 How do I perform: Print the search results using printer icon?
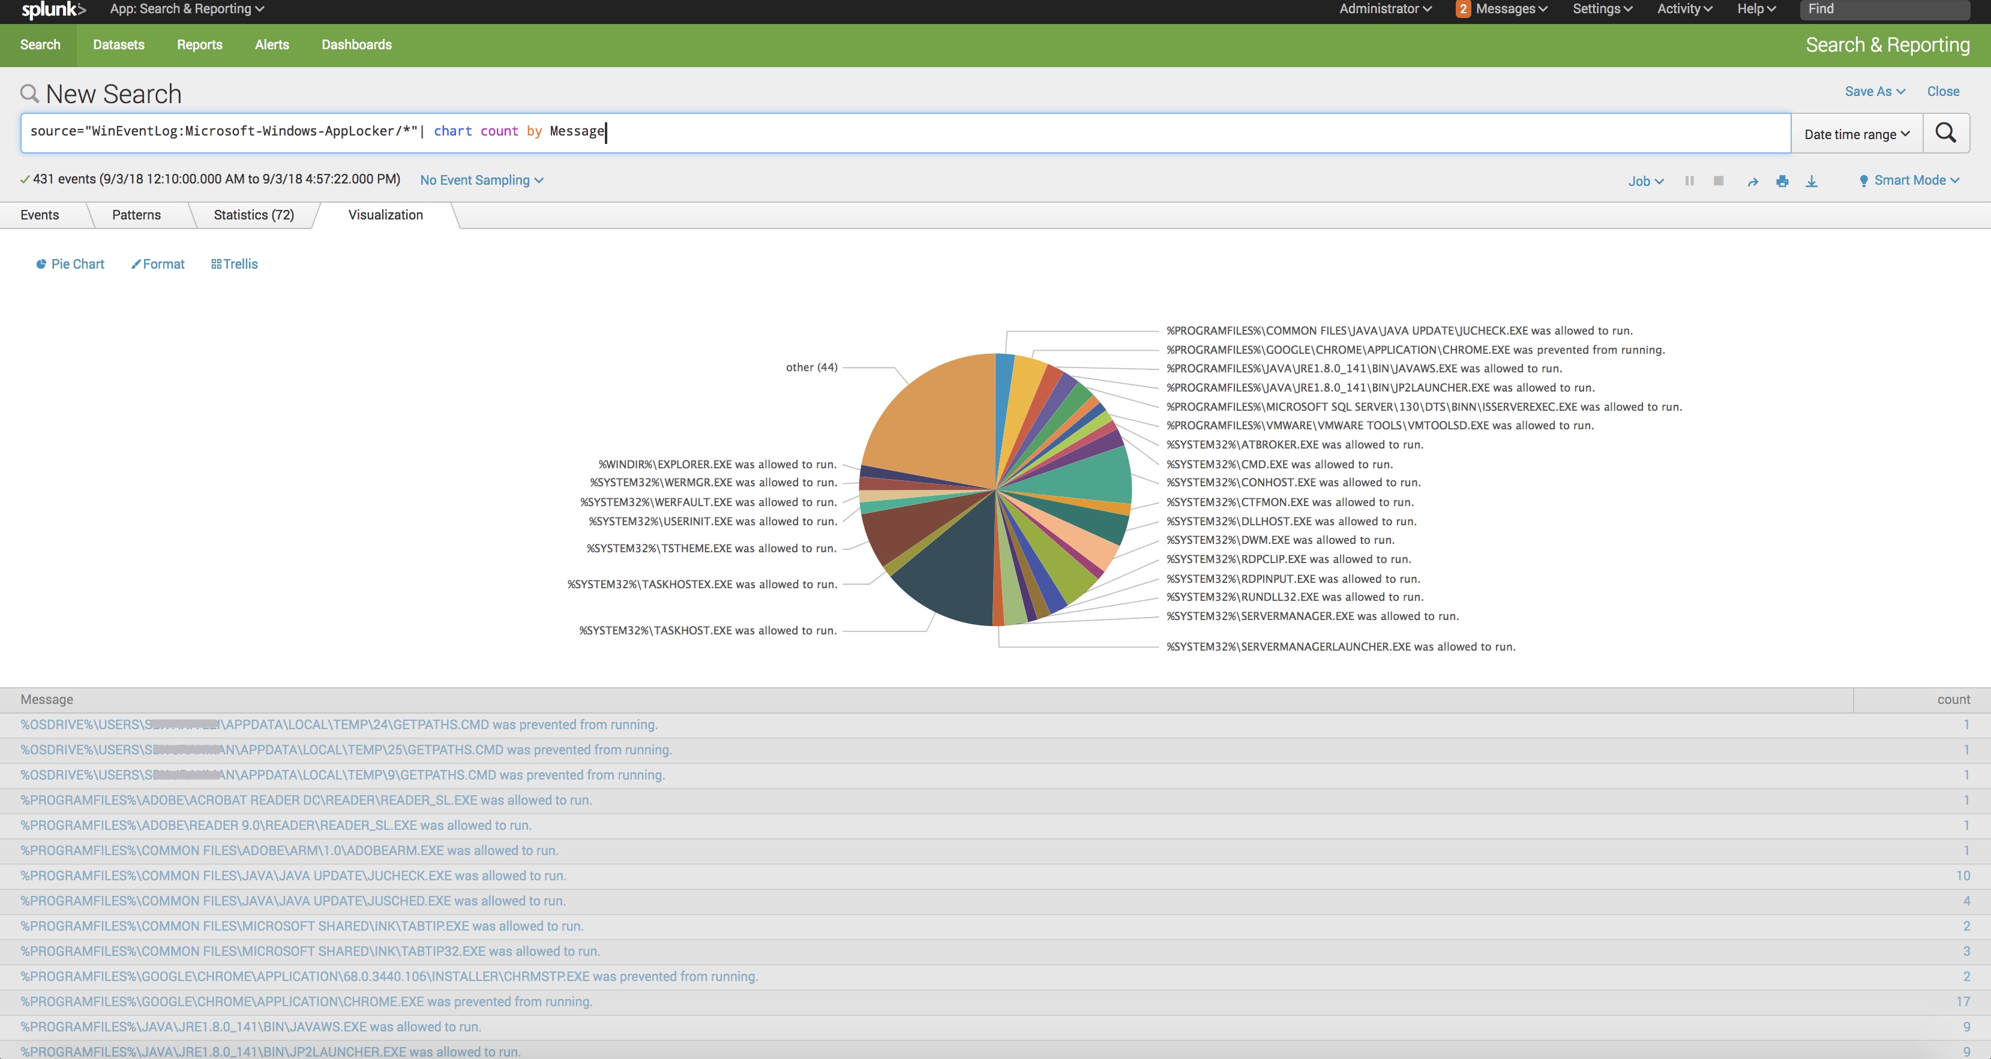click(x=1782, y=180)
